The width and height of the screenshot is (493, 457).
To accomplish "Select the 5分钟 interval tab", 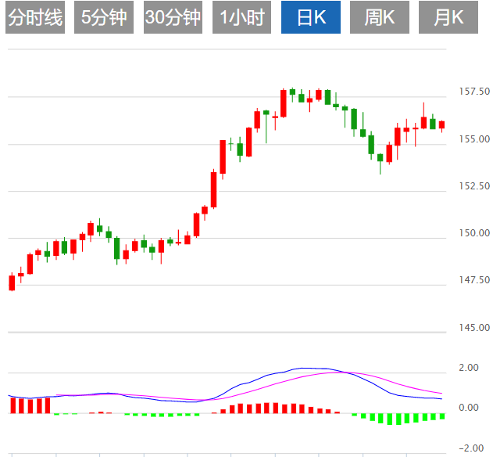I will pyautogui.click(x=104, y=17).
